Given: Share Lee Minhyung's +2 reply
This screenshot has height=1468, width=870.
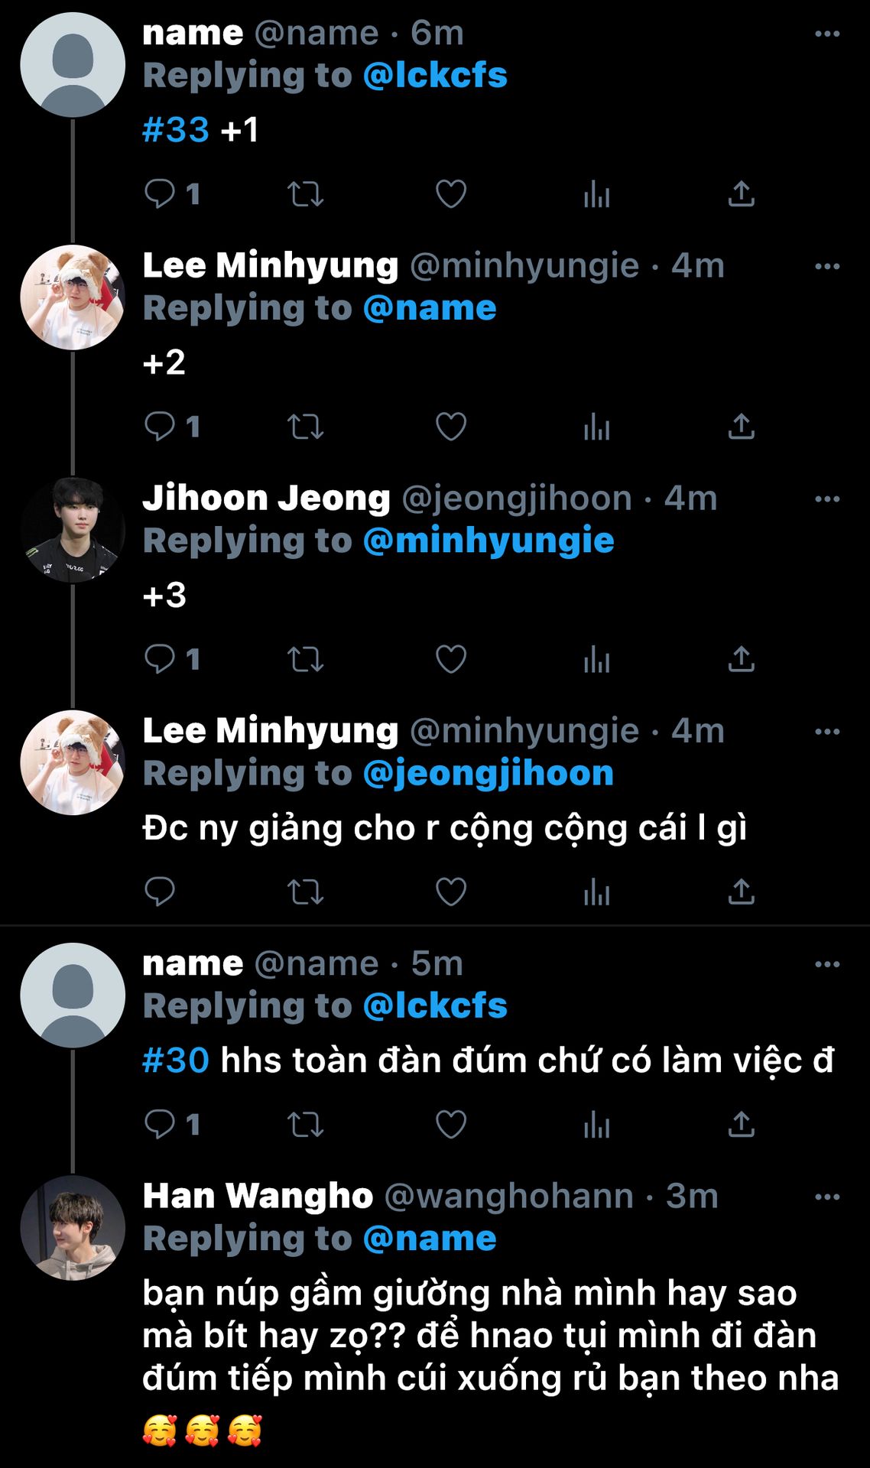Looking at the screenshot, I should click(x=741, y=427).
